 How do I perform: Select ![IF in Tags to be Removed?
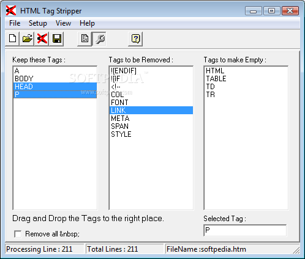(x=151, y=79)
